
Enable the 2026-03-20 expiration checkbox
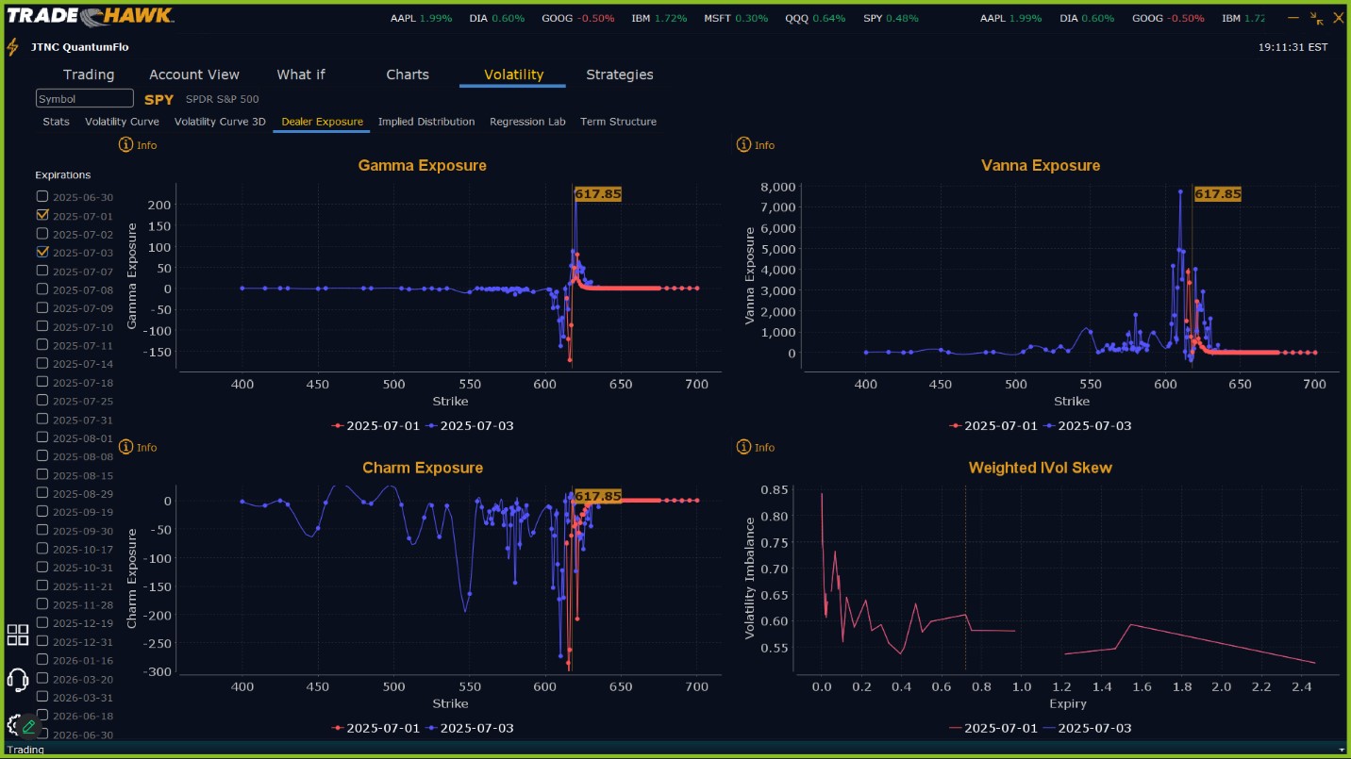42,678
